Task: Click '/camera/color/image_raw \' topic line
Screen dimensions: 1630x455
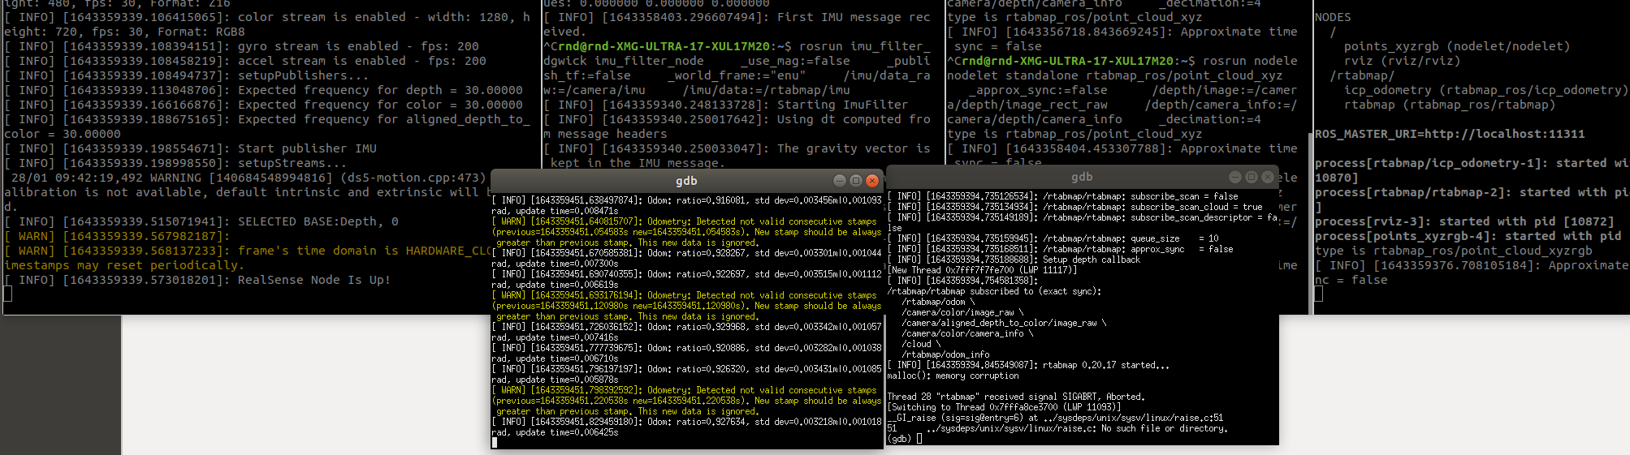Action: (x=962, y=312)
